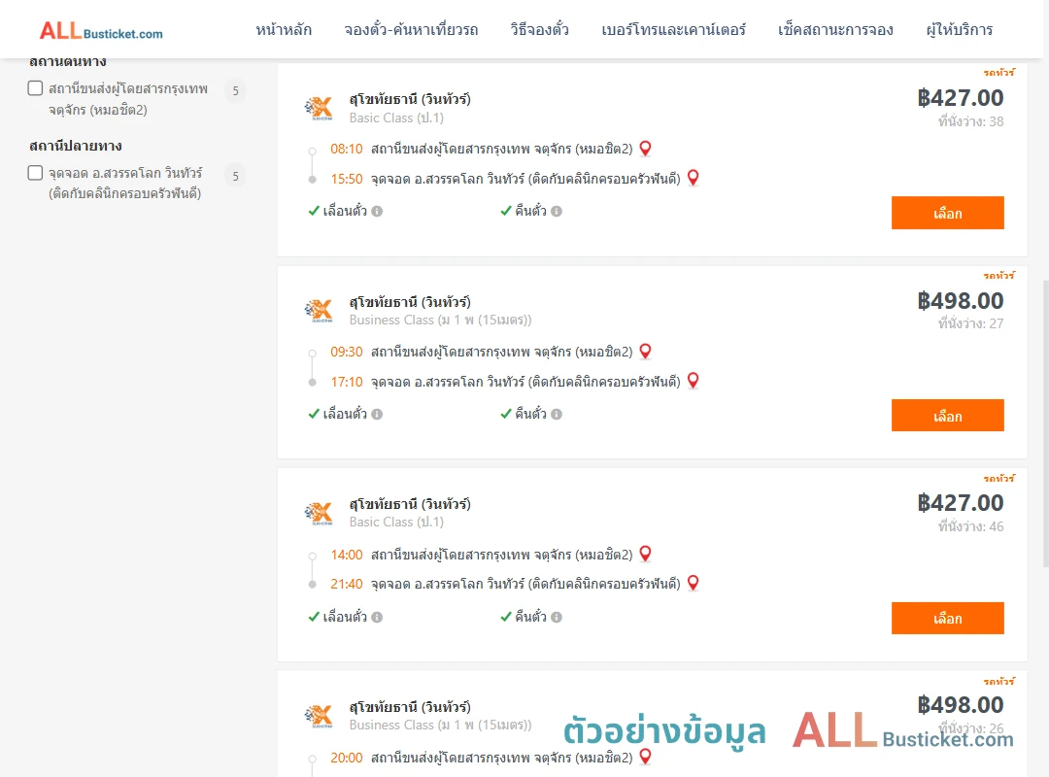The image size is (1049, 777).
Task: Click สุโขทัยธานี (วินทัวร์) title on 08:10 trip
Action: pos(410,99)
